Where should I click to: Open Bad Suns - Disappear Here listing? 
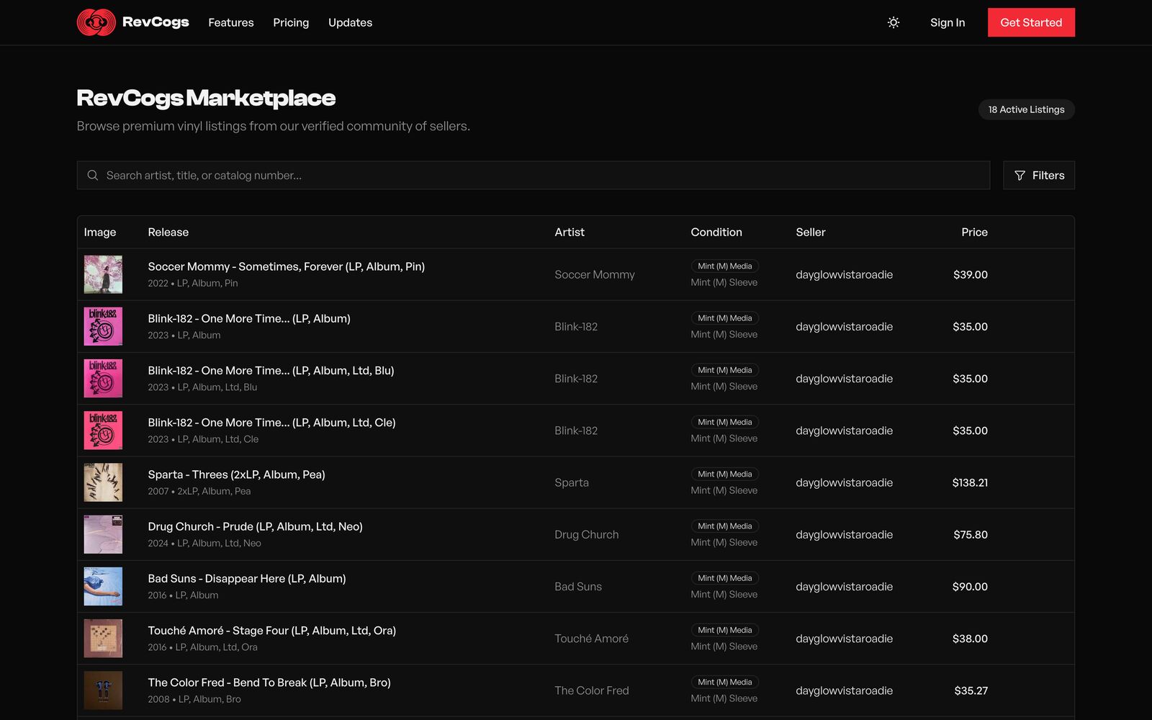247,578
